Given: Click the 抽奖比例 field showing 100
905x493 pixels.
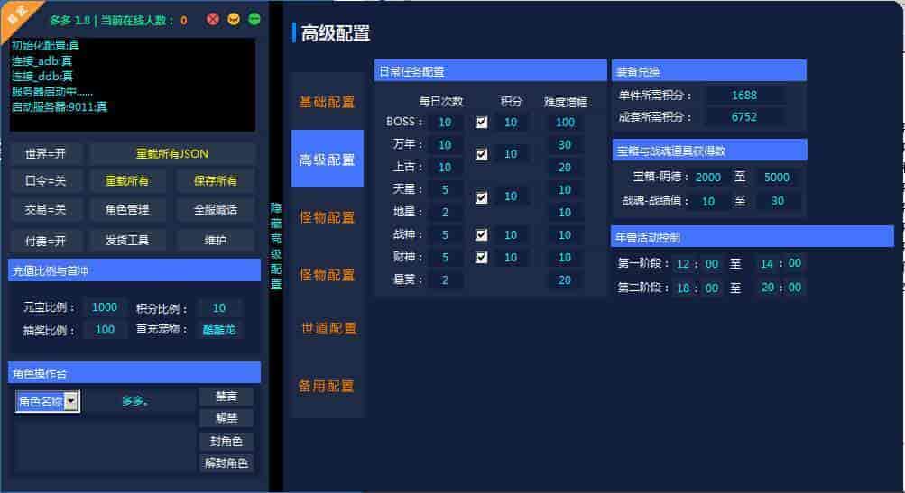Looking at the screenshot, I should [x=105, y=330].
